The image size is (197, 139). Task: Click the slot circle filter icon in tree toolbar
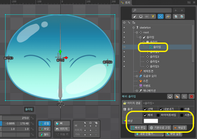tap(141, 16)
